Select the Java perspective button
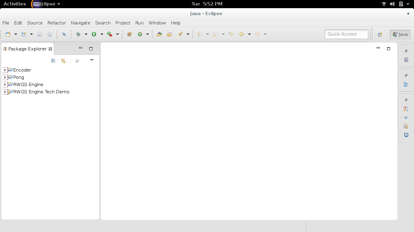This screenshot has height=232, width=414. click(400, 34)
